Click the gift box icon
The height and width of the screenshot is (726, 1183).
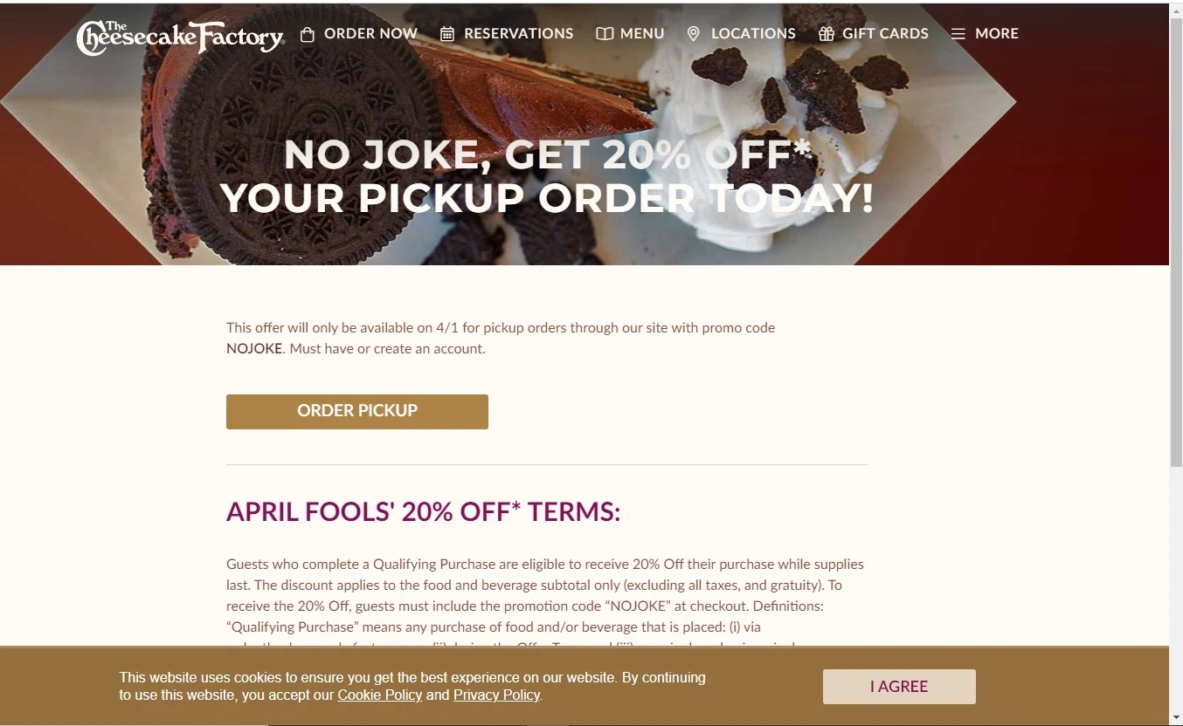tap(827, 34)
